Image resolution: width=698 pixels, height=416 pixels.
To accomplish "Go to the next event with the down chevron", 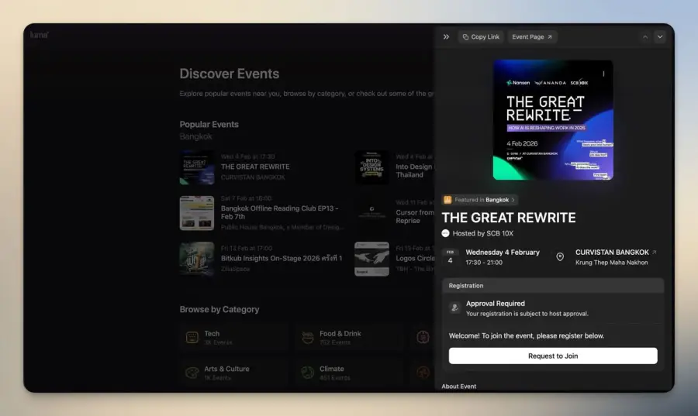I will tap(660, 37).
